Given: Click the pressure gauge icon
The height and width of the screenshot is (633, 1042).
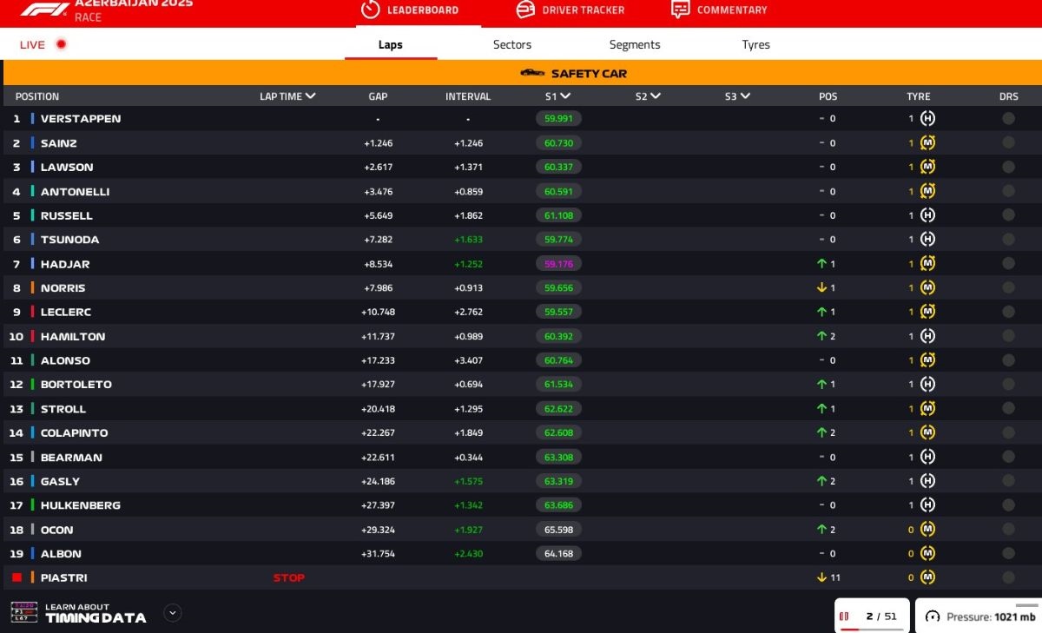Looking at the screenshot, I should [933, 617].
